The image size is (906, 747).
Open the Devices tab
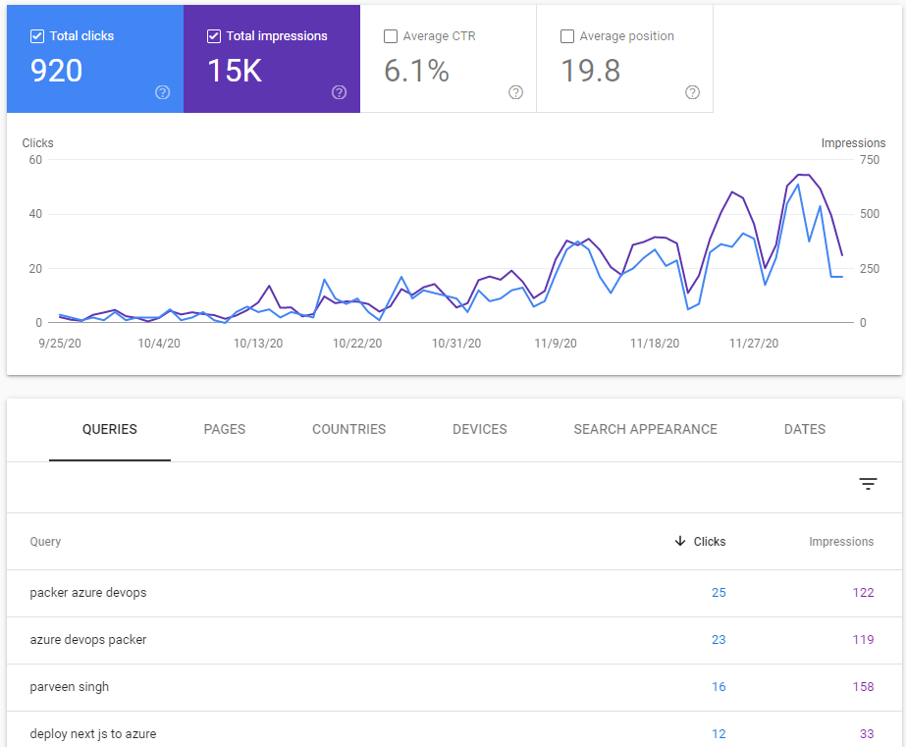point(480,429)
